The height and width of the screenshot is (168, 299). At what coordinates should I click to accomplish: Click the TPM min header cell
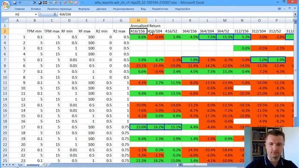coord(35,31)
